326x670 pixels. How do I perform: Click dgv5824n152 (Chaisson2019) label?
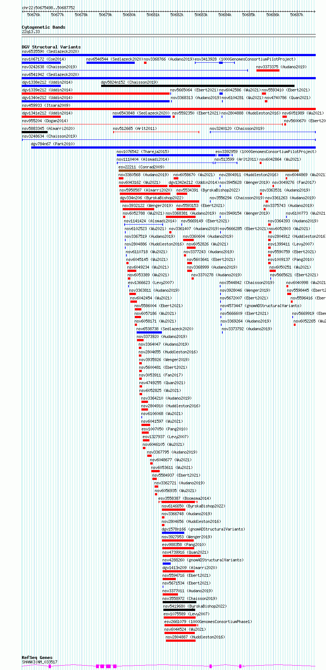tap(129, 82)
